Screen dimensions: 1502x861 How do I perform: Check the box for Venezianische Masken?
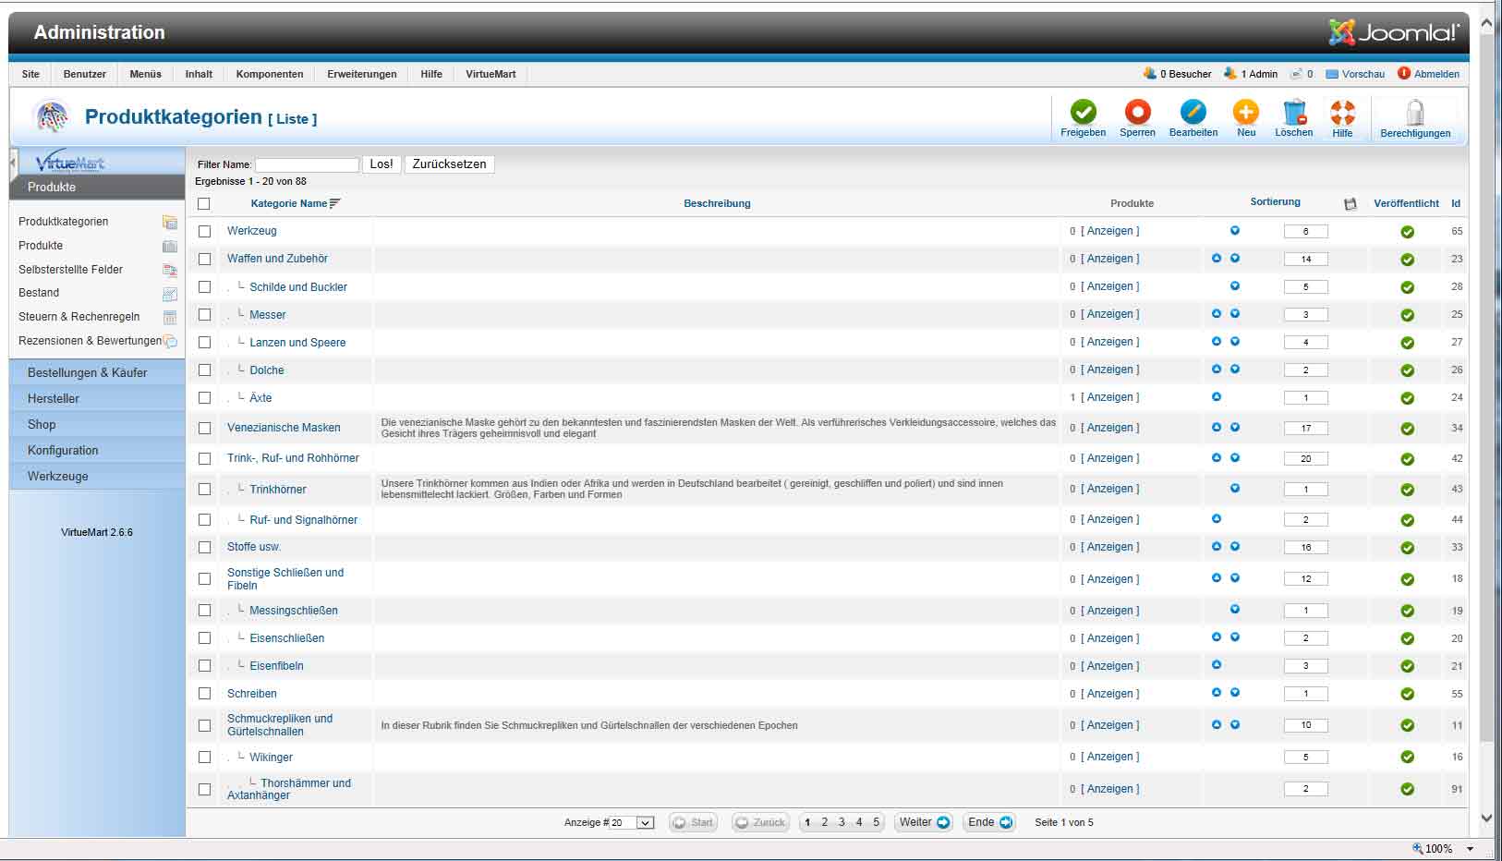(x=205, y=429)
